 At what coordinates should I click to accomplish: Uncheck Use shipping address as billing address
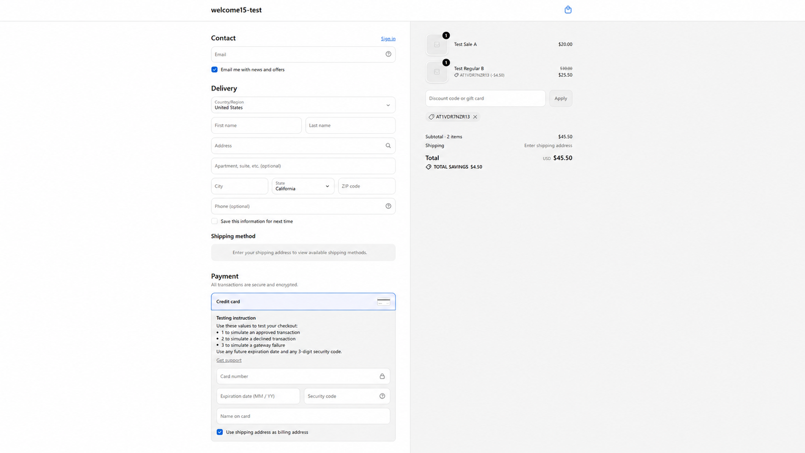click(220, 432)
